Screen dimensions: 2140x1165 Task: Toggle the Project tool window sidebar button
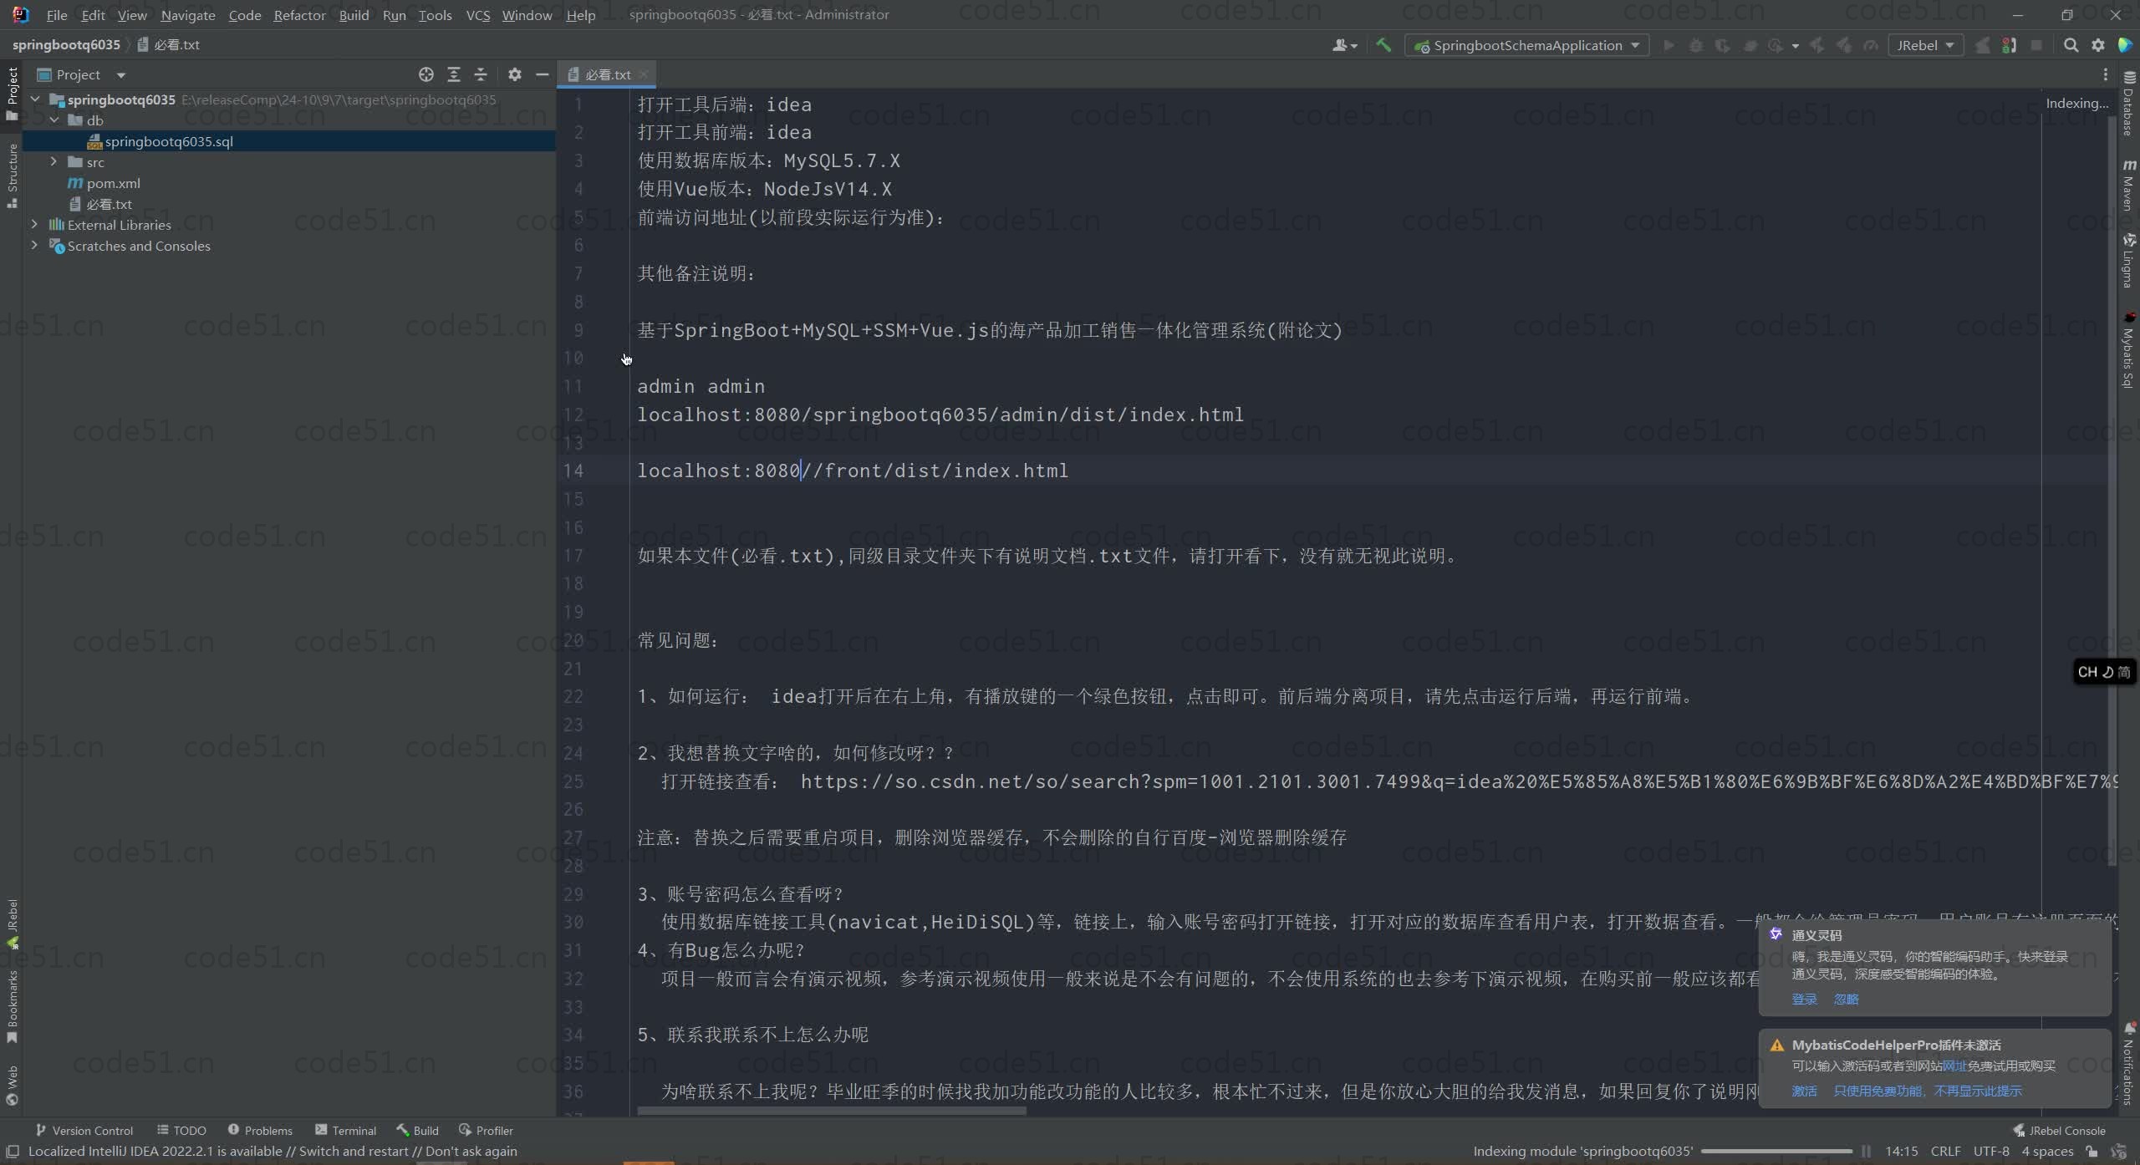click(x=12, y=92)
